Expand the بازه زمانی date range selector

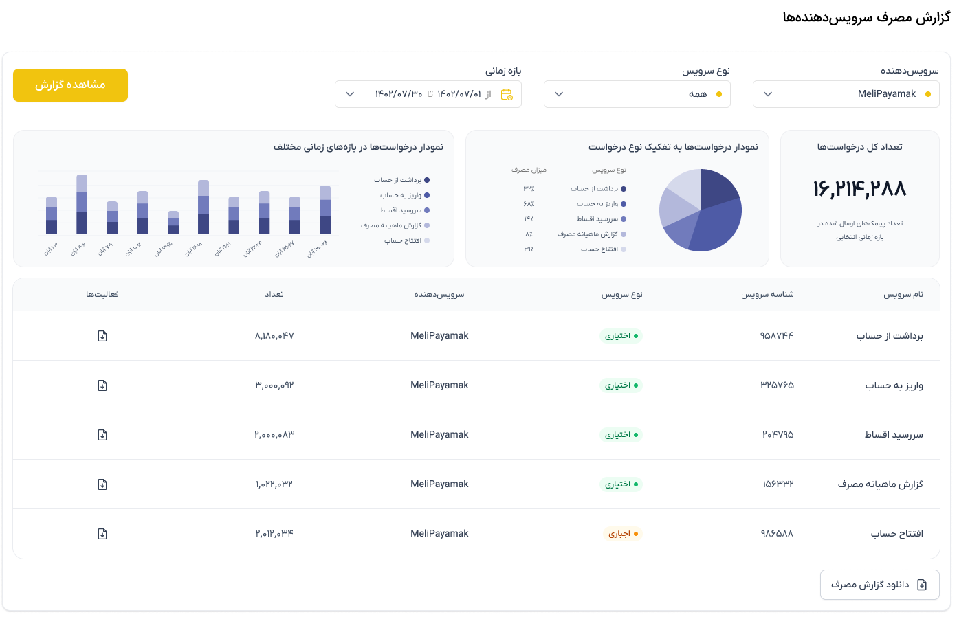pyautogui.click(x=428, y=94)
